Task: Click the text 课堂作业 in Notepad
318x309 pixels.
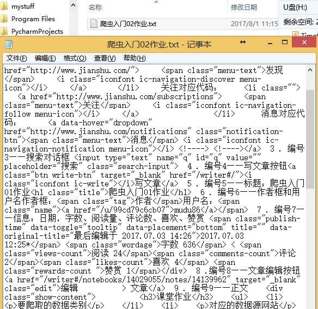Action: point(174,297)
